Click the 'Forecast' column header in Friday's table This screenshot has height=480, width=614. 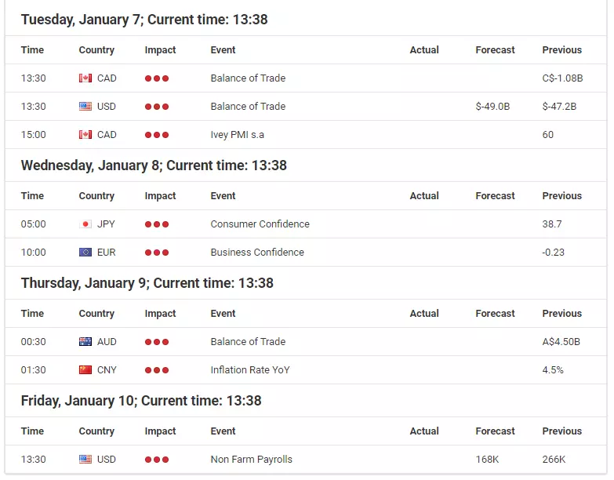[495, 431]
